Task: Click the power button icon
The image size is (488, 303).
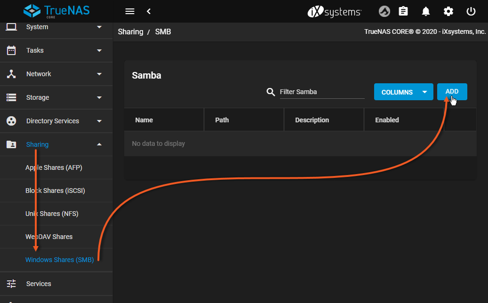Action: point(471,11)
